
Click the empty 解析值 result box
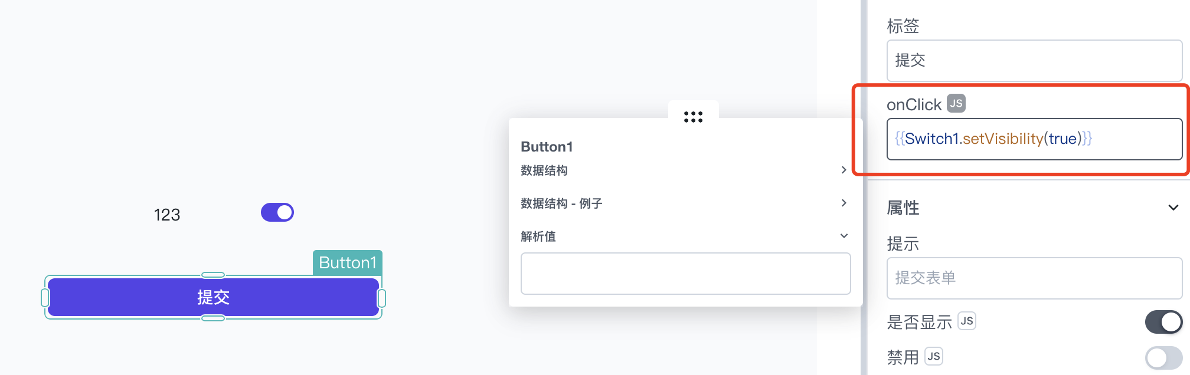685,274
